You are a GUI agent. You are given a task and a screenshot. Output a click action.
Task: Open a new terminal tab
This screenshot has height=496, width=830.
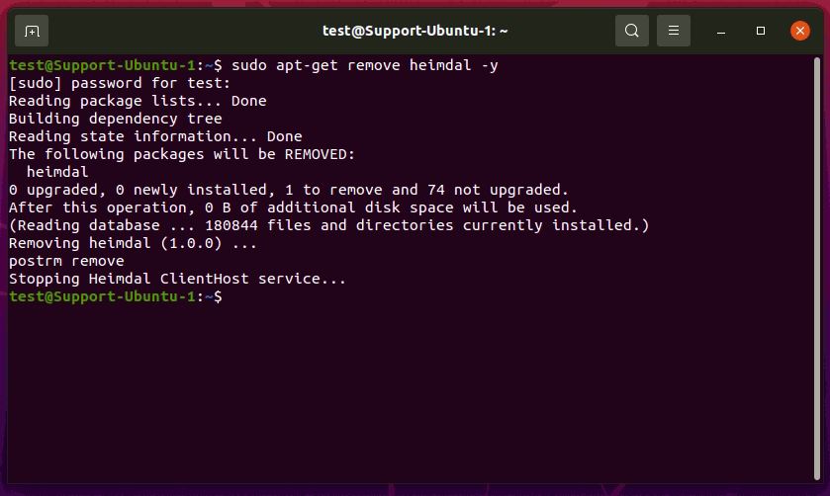32,32
